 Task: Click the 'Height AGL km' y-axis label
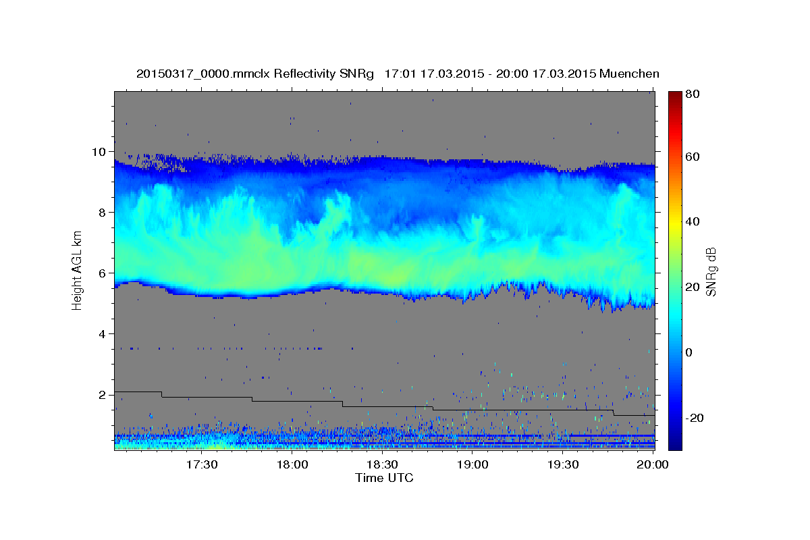[x=78, y=270]
